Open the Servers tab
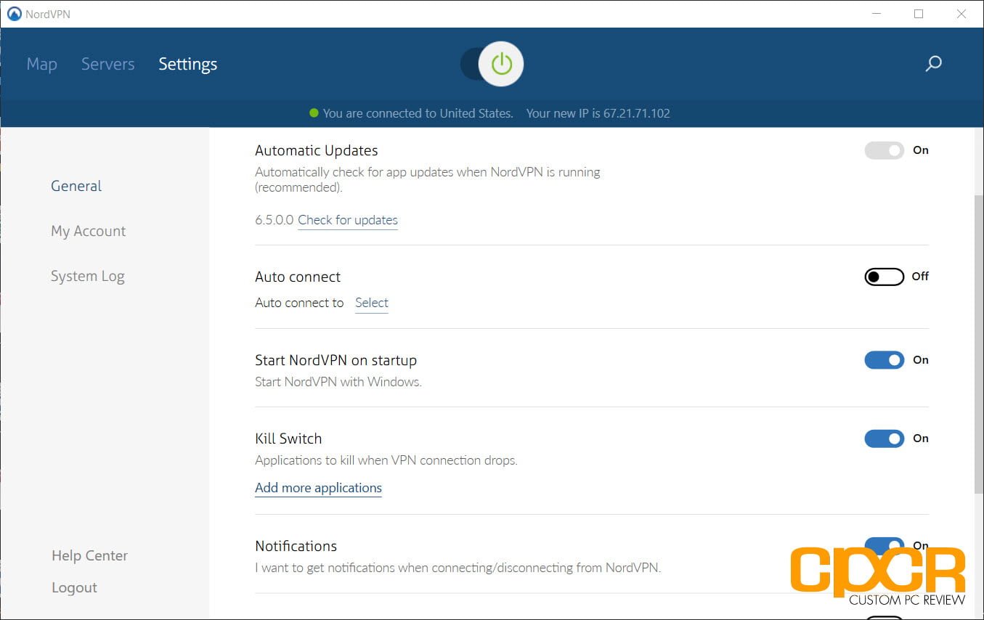This screenshot has height=620, width=984. 107,64
